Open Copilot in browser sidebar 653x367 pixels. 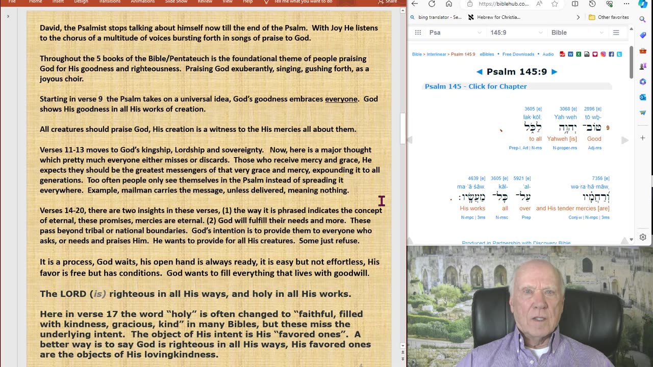point(643,4)
